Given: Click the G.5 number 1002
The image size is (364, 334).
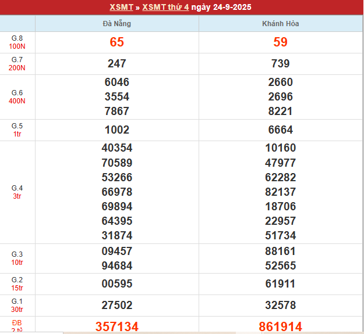Looking at the screenshot, I should point(116,130).
